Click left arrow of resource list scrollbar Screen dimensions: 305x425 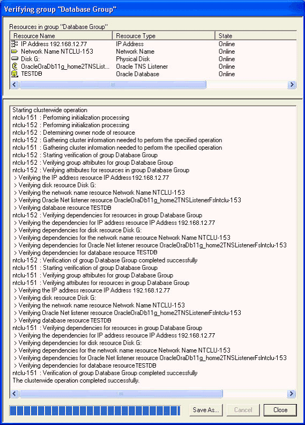click(x=14, y=85)
